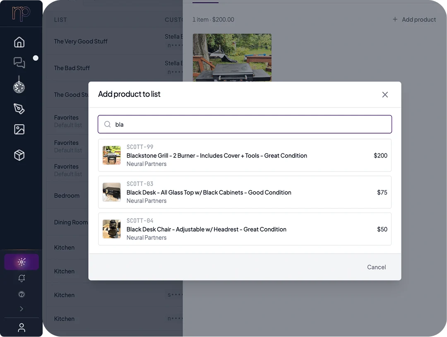Viewport: 447px width, 337px height.
Task: Select the pen tool icon in sidebar
Action: click(19, 108)
